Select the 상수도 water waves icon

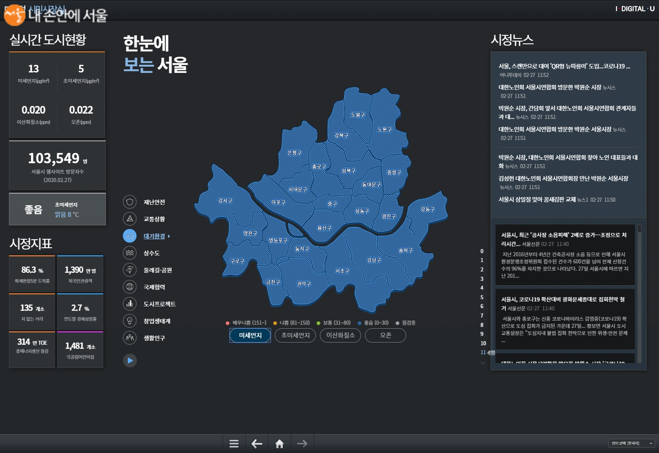[x=130, y=253]
